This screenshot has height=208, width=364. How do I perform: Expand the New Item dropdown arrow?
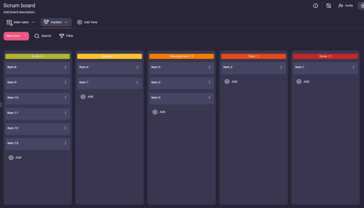coord(25,36)
